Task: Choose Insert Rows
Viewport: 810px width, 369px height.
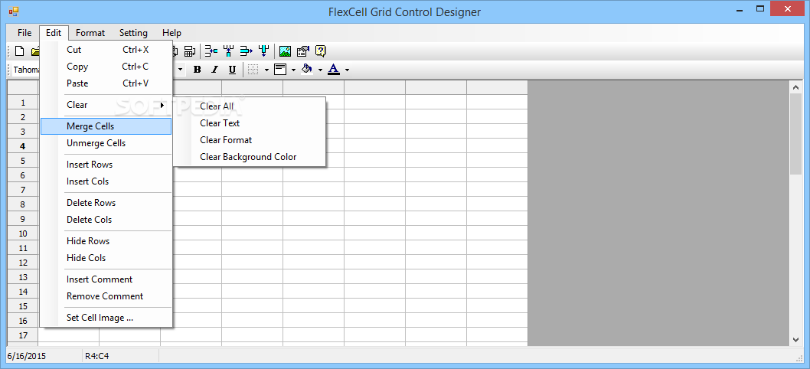Action: (x=106, y=165)
